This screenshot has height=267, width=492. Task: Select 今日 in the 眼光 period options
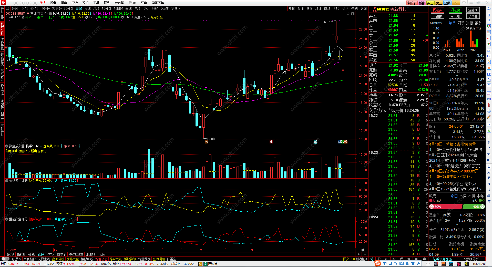[x=454, y=196]
